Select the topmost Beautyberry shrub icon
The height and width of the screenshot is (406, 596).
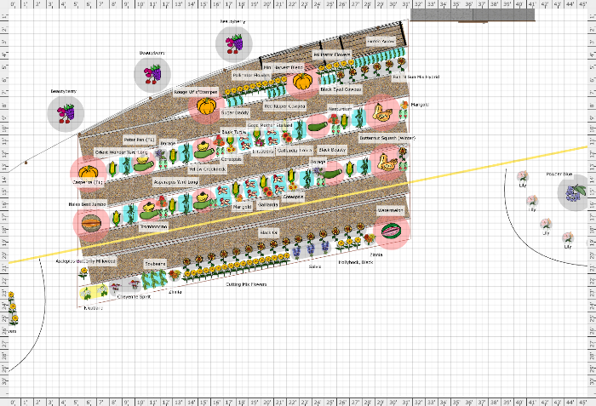[233, 43]
